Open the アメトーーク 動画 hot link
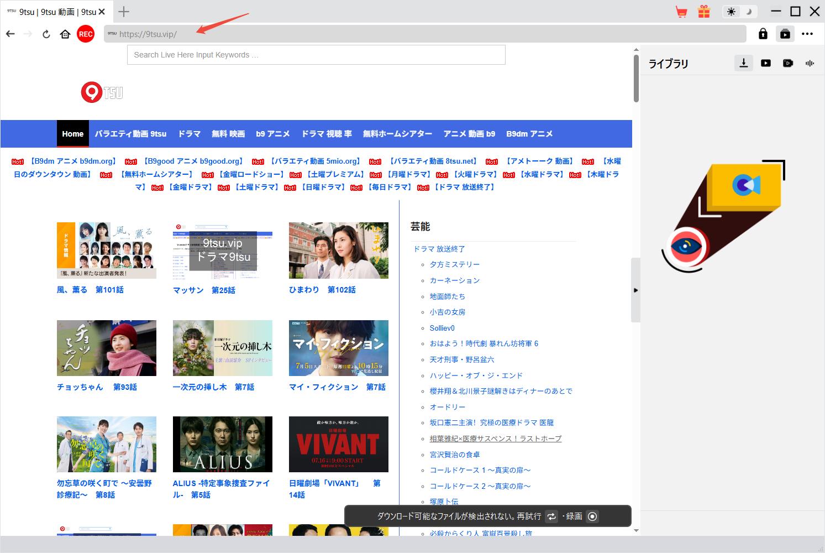This screenshot has width=825, height=553. coord(540,161)
